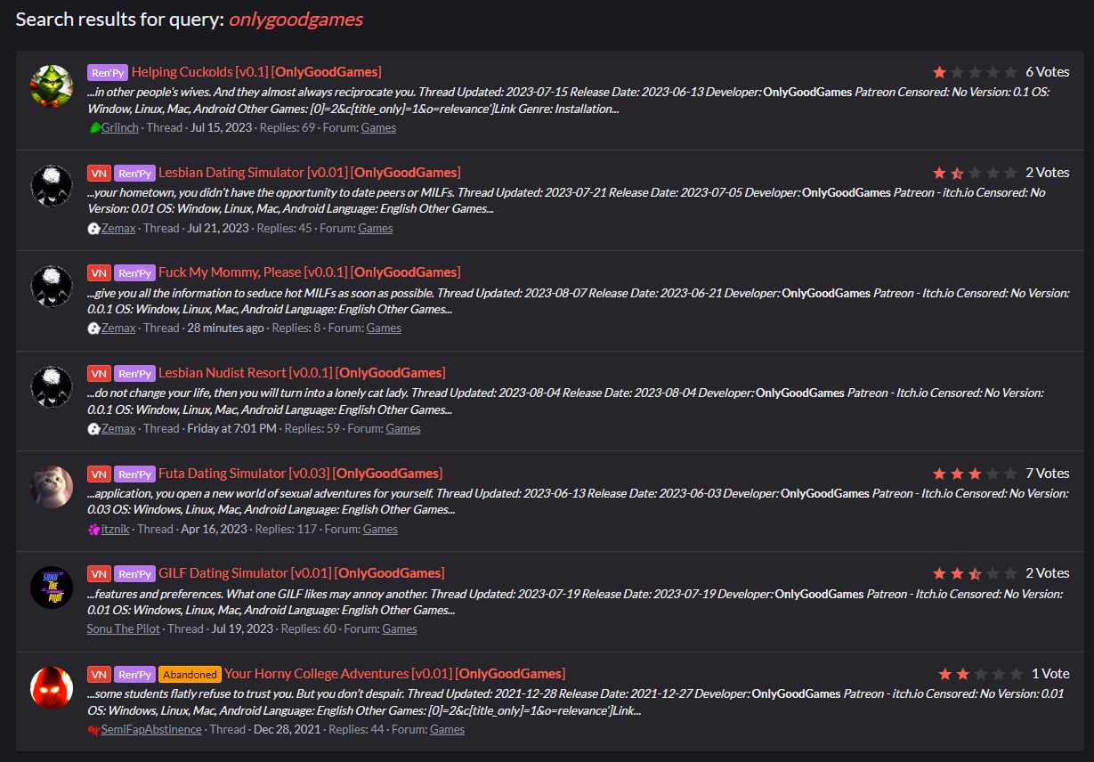Click pink paw icon beside itznik
Image resolution: width=1094 pixels, height=762 pixels.
pyautogui.click(x=93, y=529)
